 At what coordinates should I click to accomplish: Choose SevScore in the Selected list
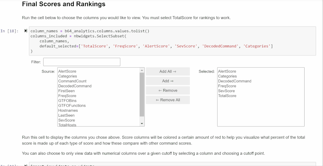(x=226, y=91)
